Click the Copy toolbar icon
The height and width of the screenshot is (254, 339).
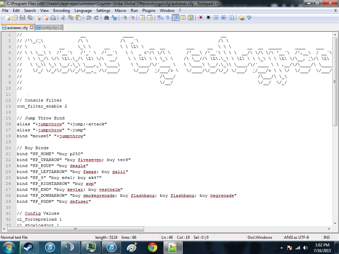(71, 18)
